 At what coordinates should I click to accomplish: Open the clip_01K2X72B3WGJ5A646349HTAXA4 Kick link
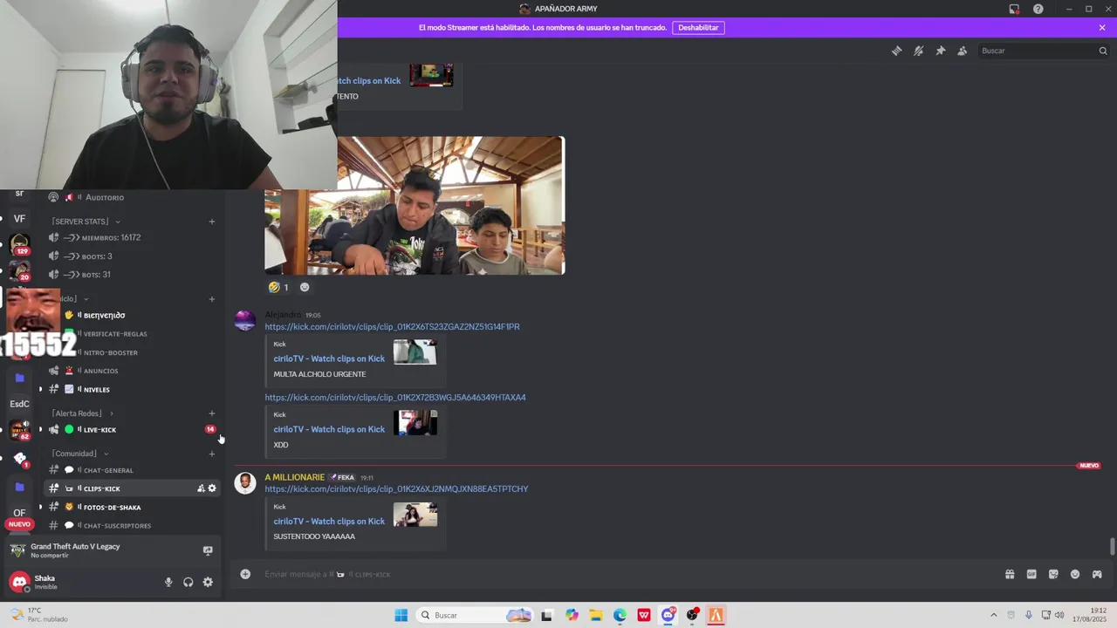395,397
